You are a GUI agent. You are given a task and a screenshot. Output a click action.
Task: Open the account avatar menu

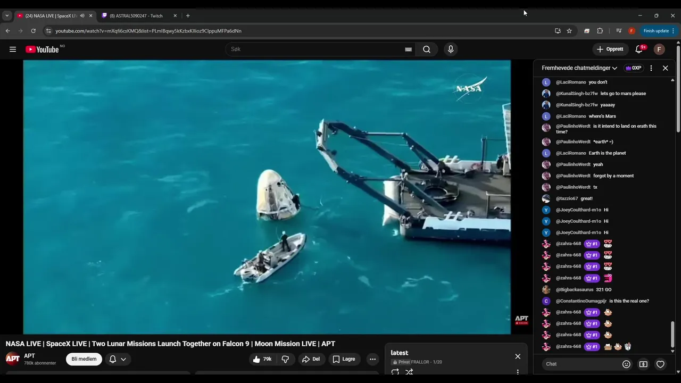point(659,49)
